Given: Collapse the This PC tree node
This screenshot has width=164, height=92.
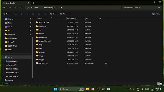Looking at the screenshot, I should [x=3, y=57].
